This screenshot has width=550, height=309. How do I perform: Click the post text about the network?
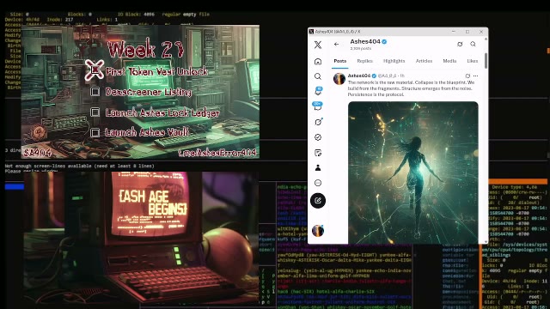click(411, 88)
